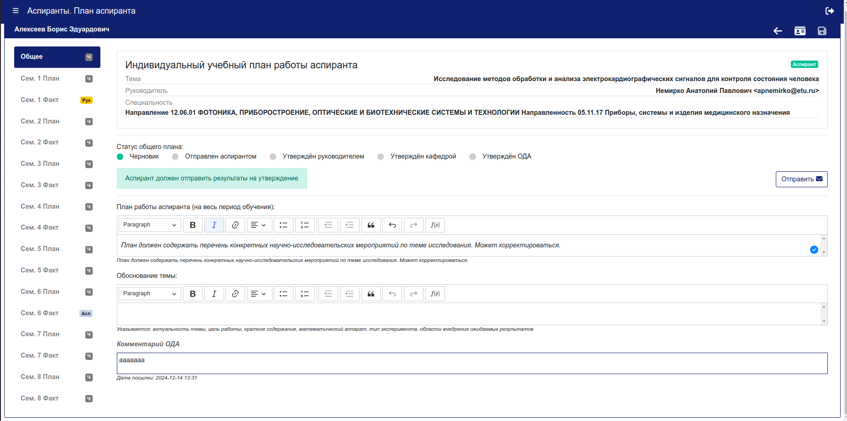Viewport: 847px width, 421px height.
Task: Expand text alignment dropdown in the work plan editor
Action: click(259, 225)
